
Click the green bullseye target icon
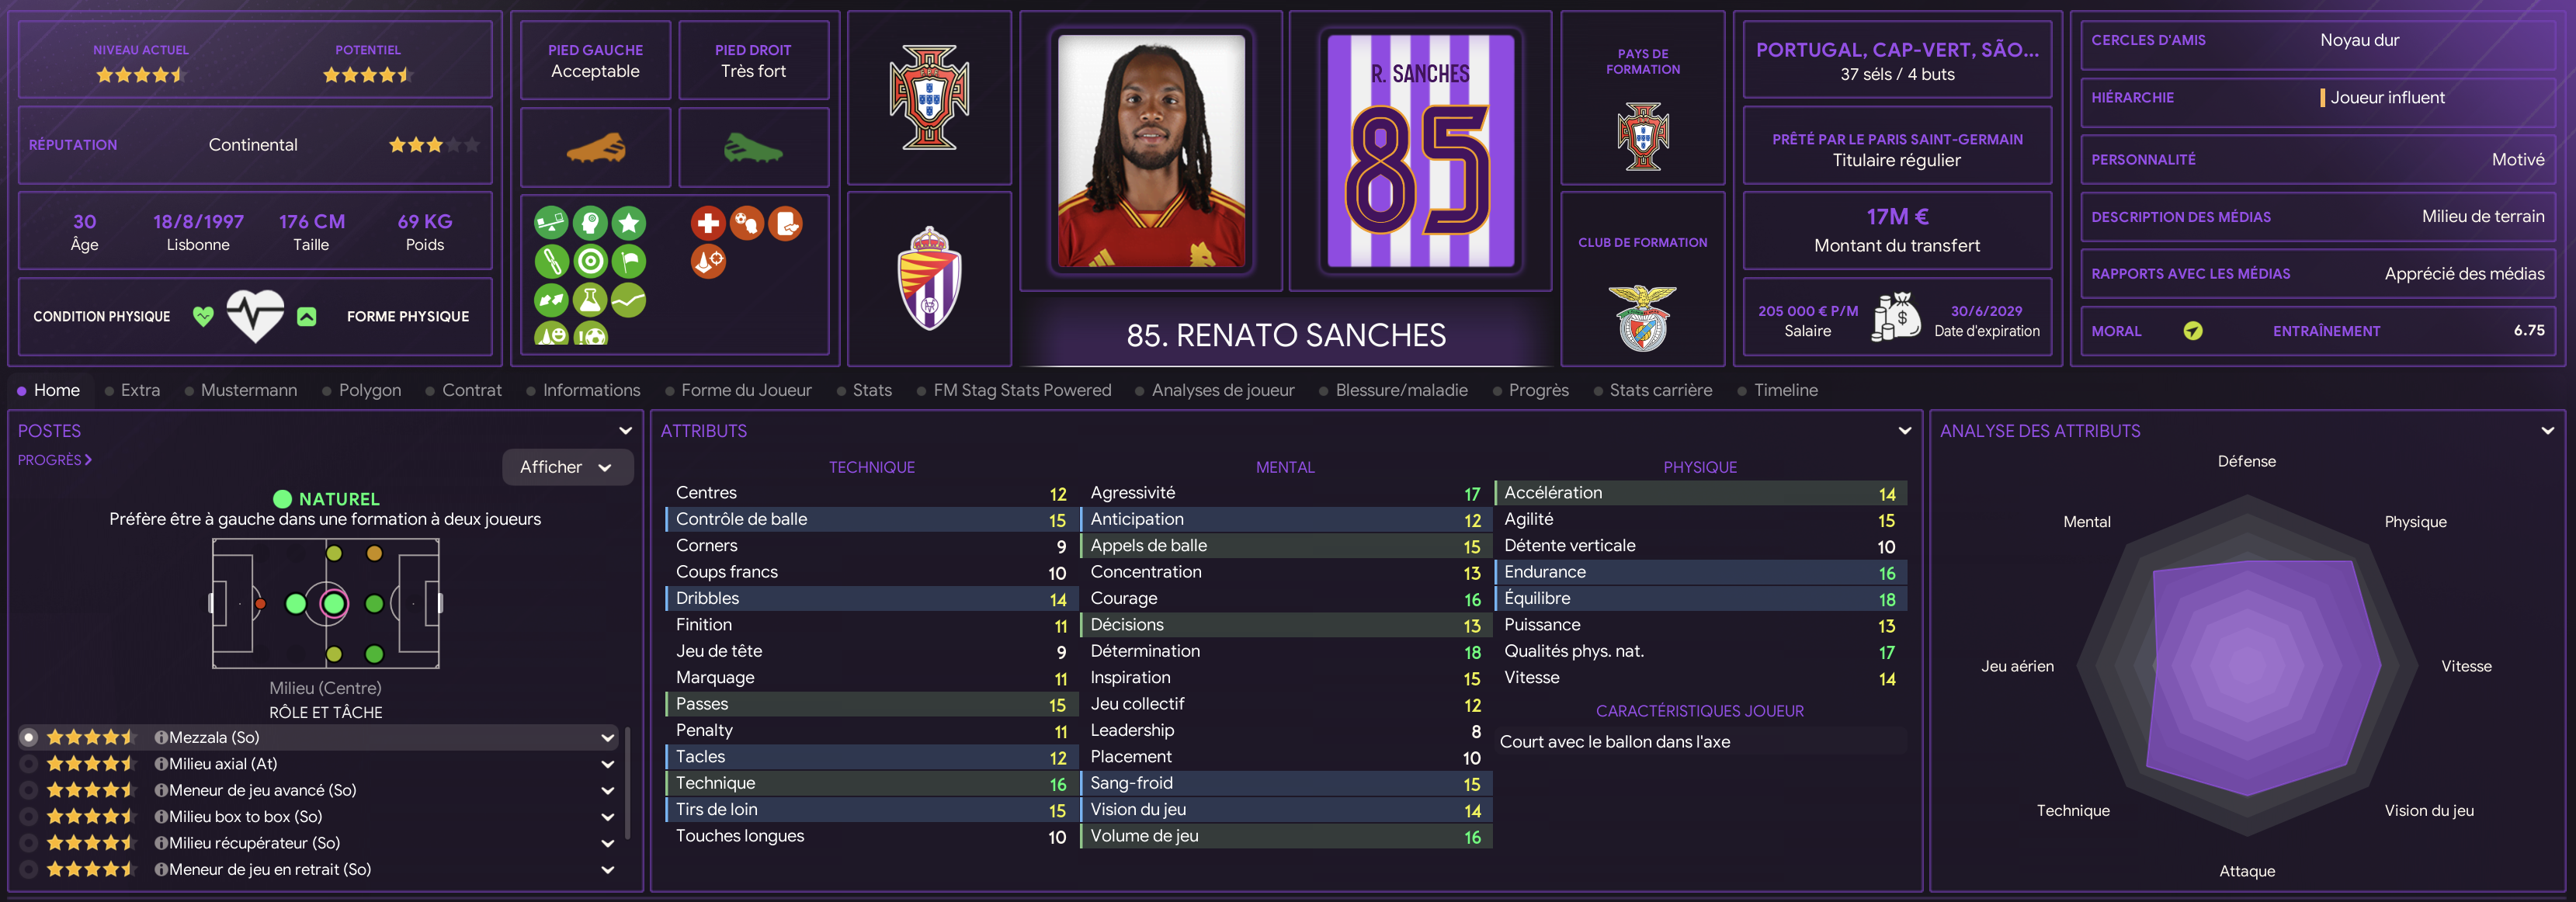tap(590, 262)
